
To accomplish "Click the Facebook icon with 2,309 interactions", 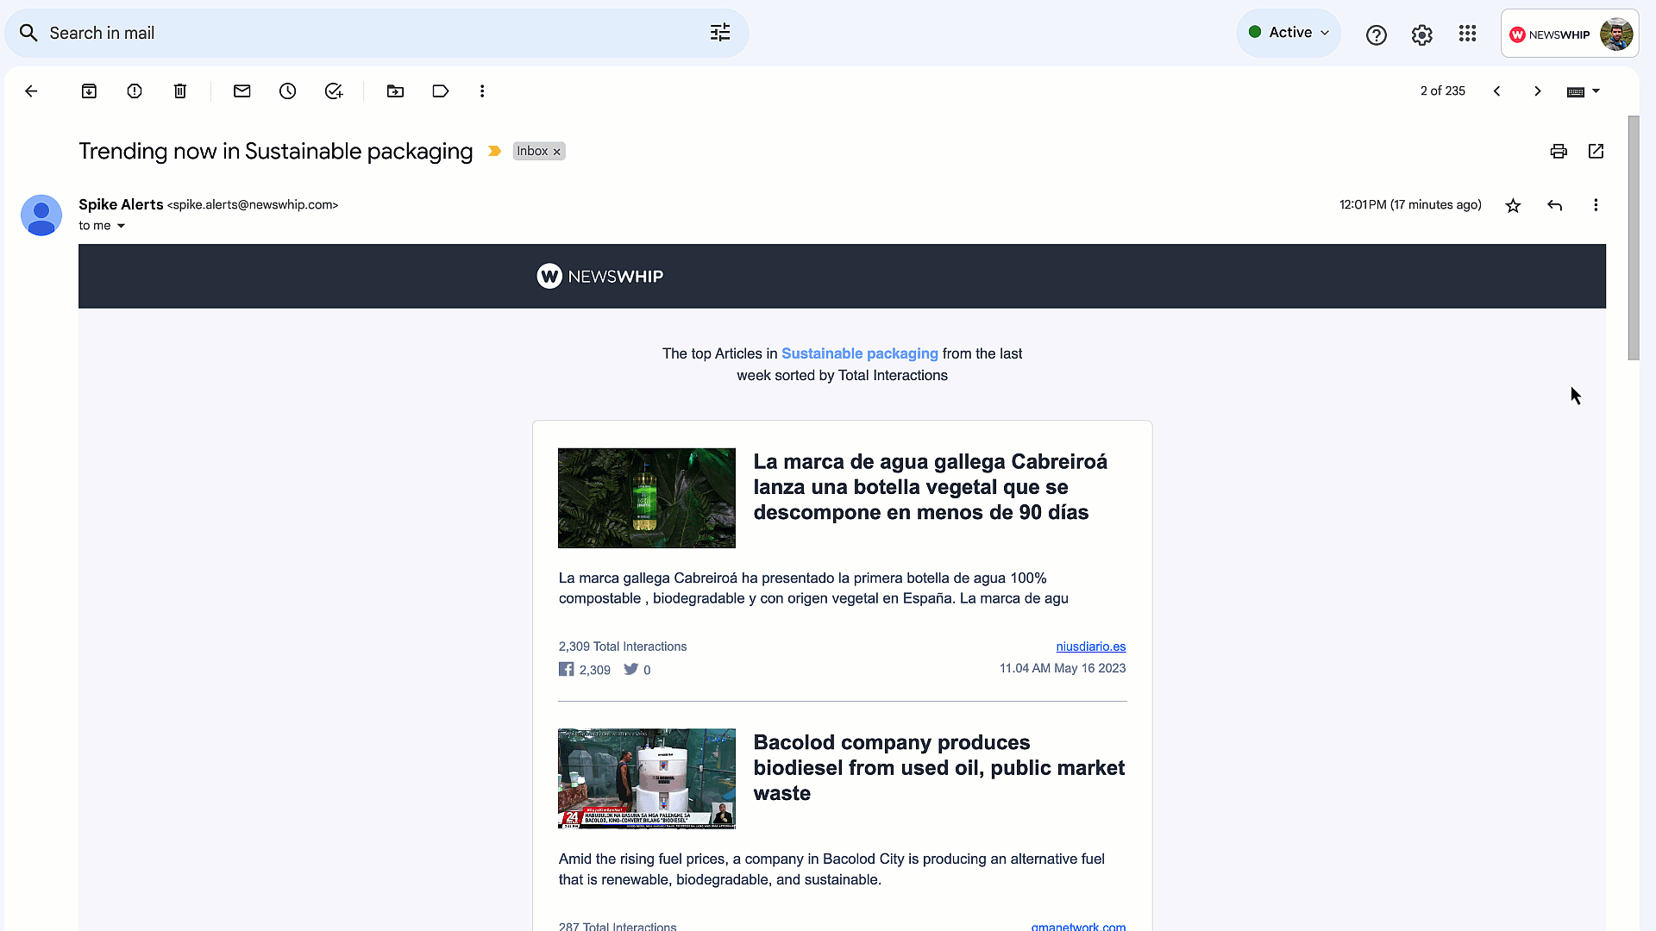I will click(566, 669).
